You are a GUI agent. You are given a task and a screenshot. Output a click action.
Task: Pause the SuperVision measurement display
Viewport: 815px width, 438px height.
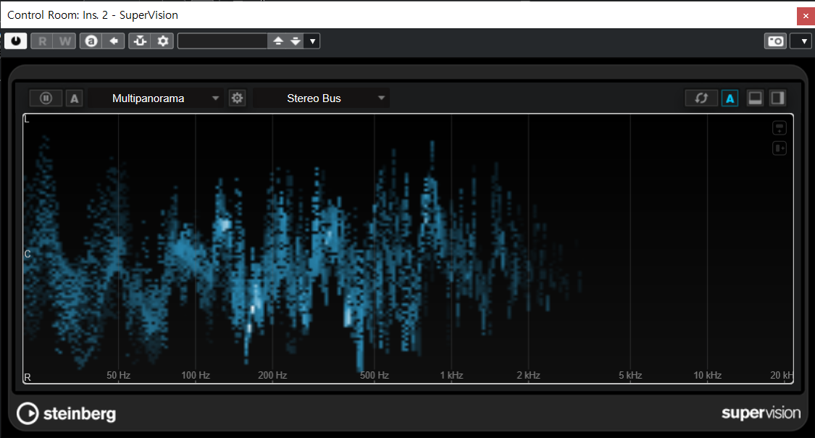46,98
